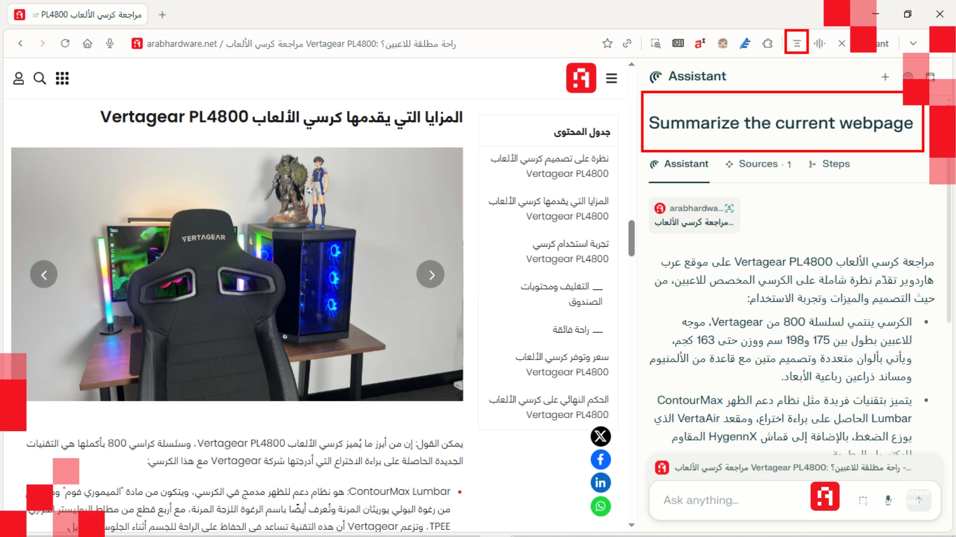Open the extensions puzzle-piece icon

(767, 44)
